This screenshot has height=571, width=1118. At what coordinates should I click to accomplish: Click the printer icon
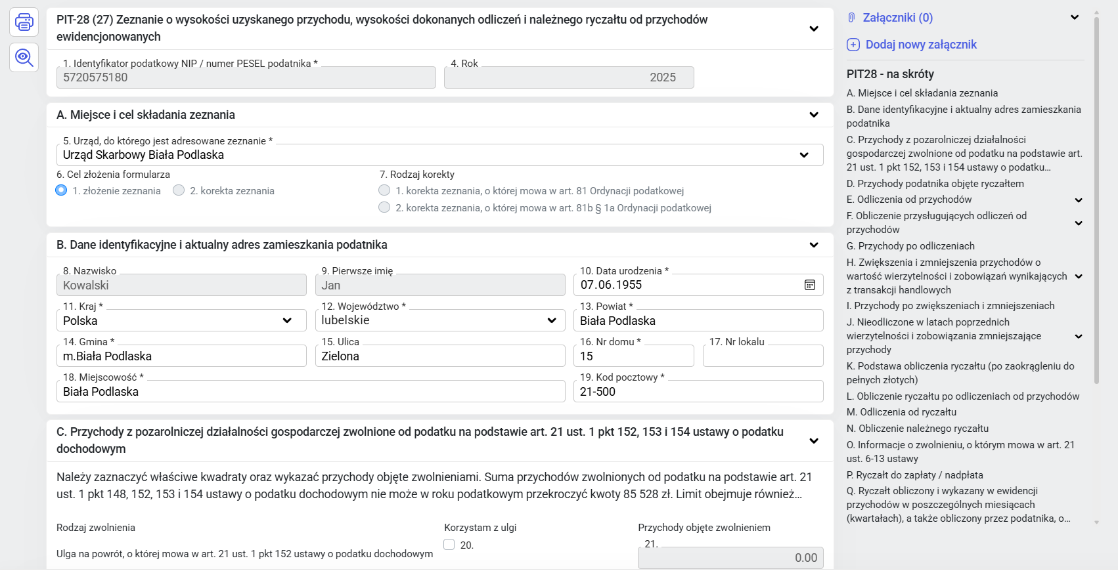pos(24,22)
